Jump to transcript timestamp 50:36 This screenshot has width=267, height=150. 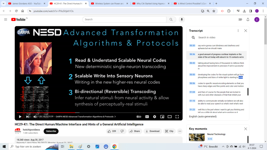[x=192, y=54]
